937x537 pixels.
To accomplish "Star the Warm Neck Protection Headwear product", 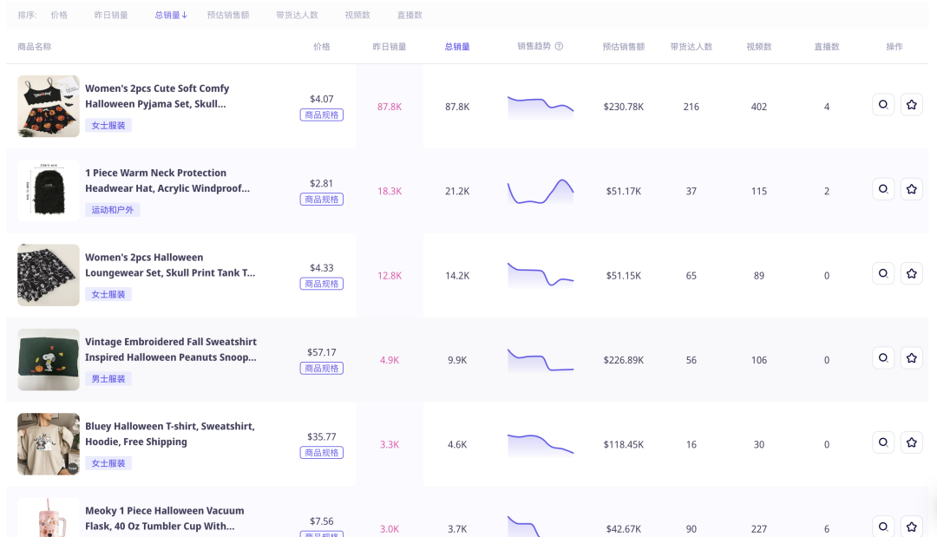I will click(x=911, y=189).
